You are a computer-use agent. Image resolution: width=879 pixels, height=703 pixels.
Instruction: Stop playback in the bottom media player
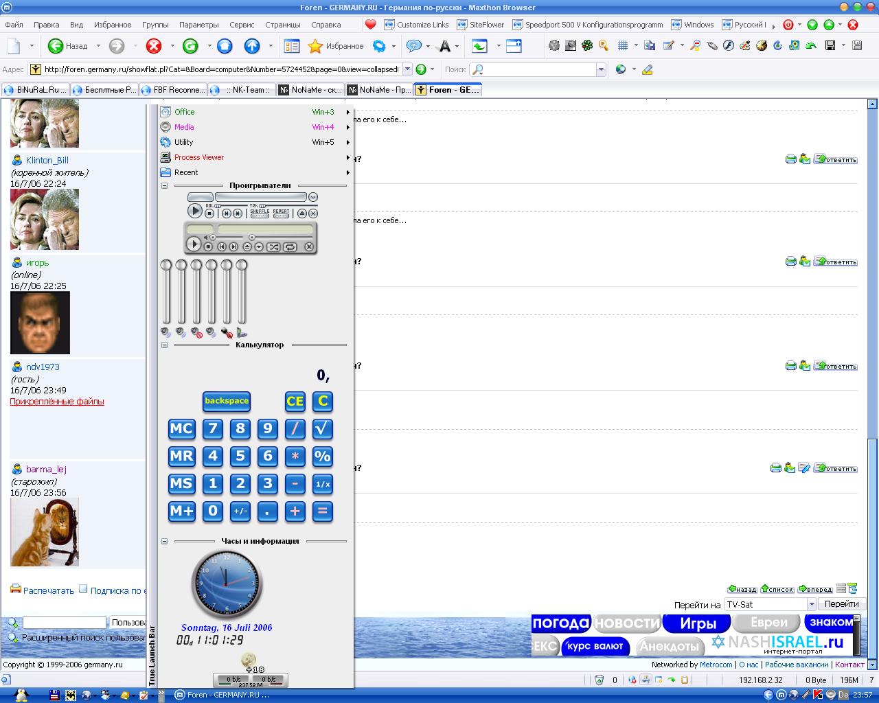(208, 246)
